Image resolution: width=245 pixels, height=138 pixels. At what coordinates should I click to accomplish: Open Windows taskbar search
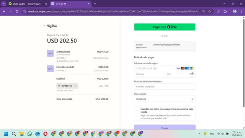click(14, 134)
